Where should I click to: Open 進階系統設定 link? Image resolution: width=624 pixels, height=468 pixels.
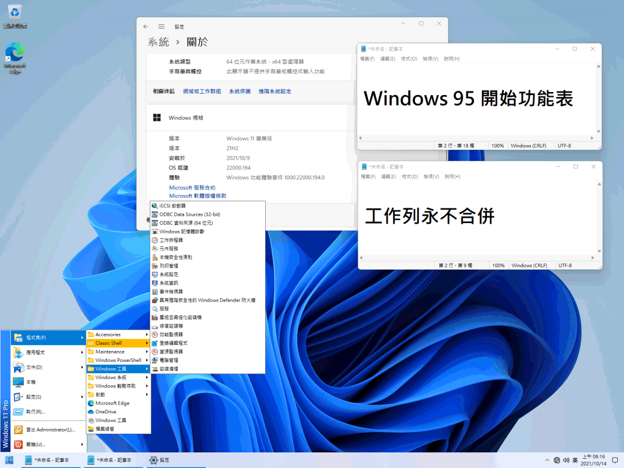(275, 91)
